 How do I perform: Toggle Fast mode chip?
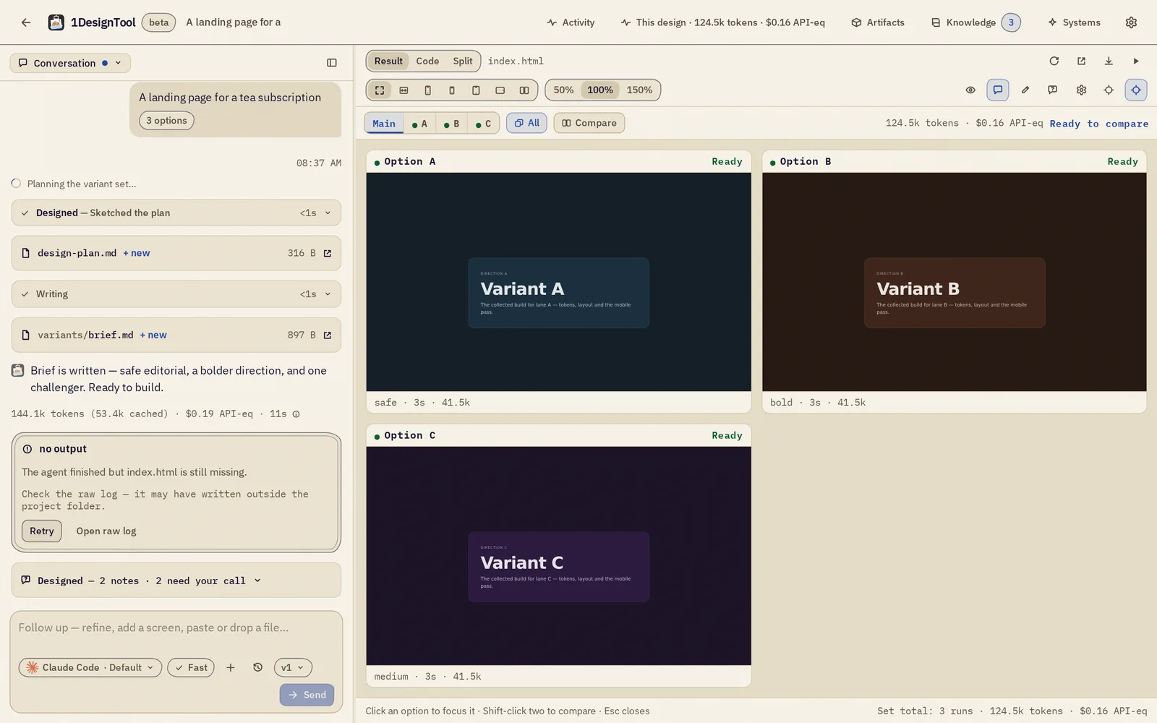(191, 667)
